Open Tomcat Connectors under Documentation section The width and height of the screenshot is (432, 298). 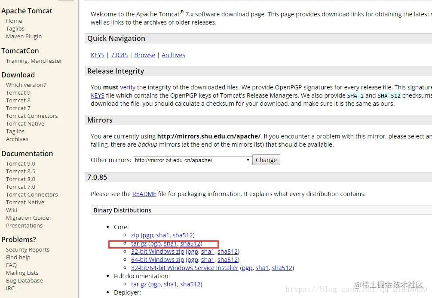(32, 194)
